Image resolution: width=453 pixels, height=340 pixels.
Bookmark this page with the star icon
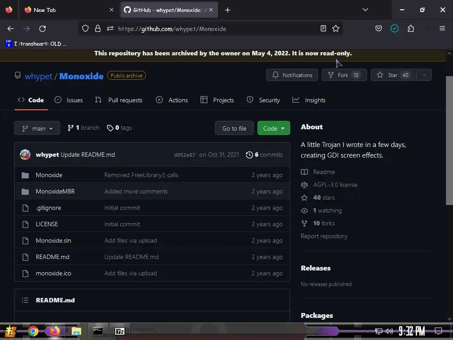coord(336,28)
